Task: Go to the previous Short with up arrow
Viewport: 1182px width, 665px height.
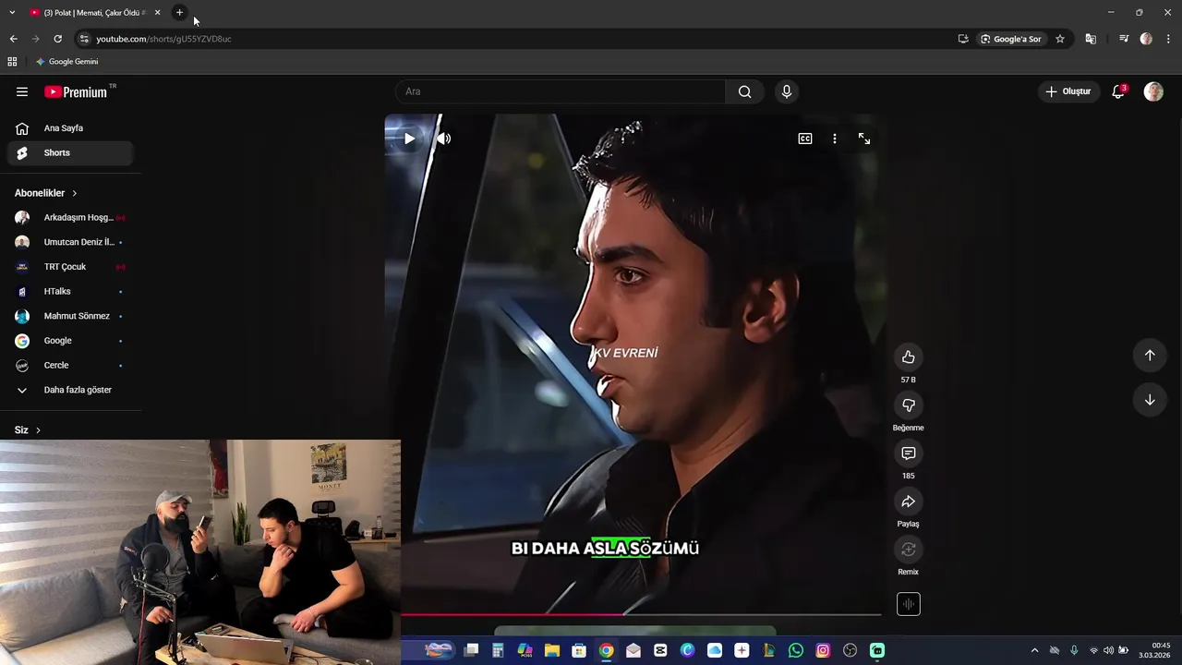Action: [1150, 356]
